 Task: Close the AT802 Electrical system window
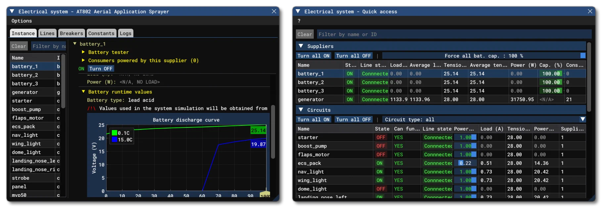(x=274, y=11)
